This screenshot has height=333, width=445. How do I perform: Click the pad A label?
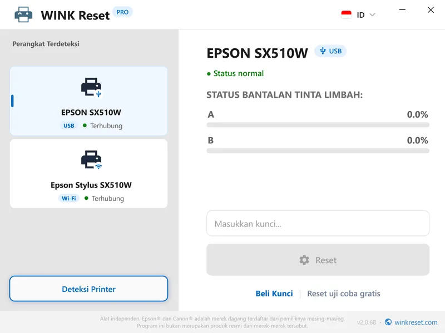click(211, 114)
